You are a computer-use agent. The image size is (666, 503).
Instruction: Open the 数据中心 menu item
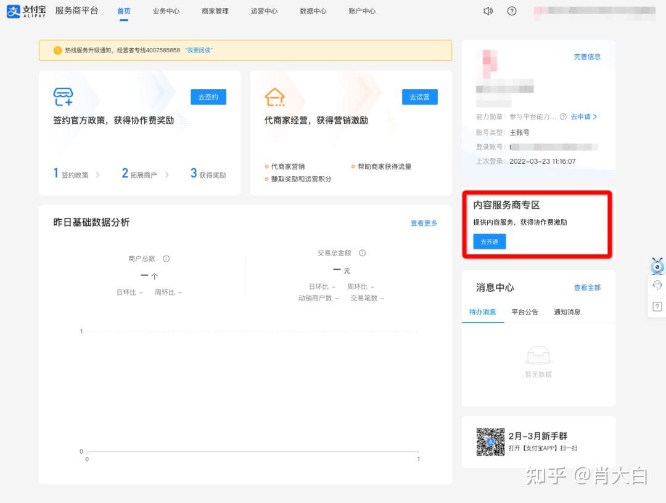[313, 11]
